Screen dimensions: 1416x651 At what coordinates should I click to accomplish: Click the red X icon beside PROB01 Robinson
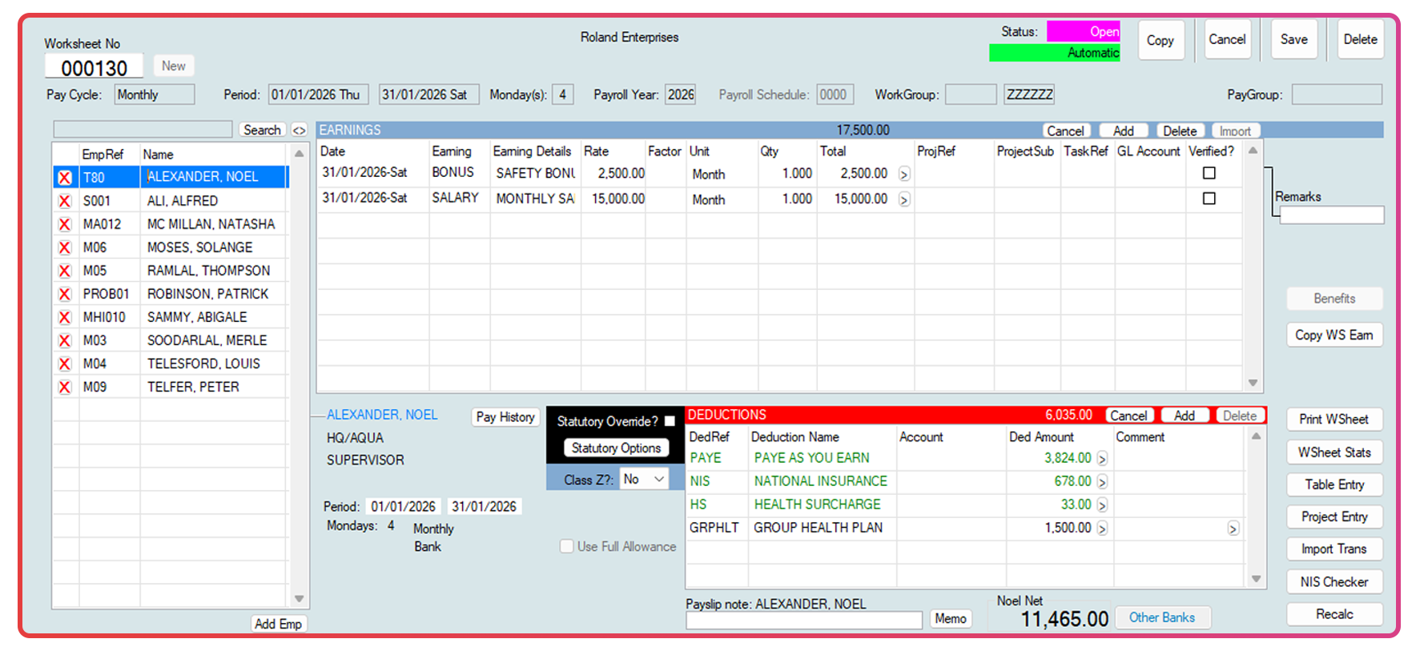point(65,294)
